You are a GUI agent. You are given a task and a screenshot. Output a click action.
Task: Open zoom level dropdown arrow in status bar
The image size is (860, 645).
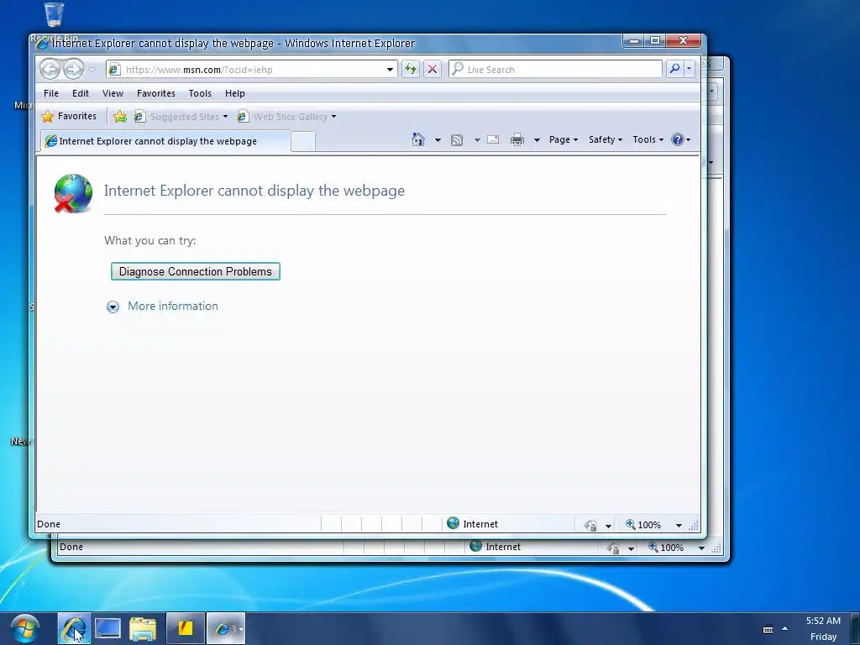click(x=679, y=525)
